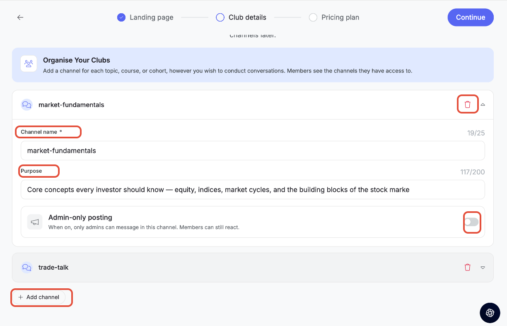Toggle Admin-only posting switch

coord(471,222)
